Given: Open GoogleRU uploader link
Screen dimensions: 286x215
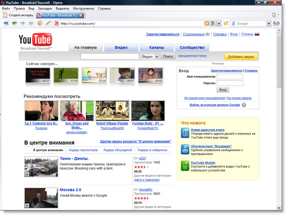Looking at the screenshot, I should coord(146,190).
